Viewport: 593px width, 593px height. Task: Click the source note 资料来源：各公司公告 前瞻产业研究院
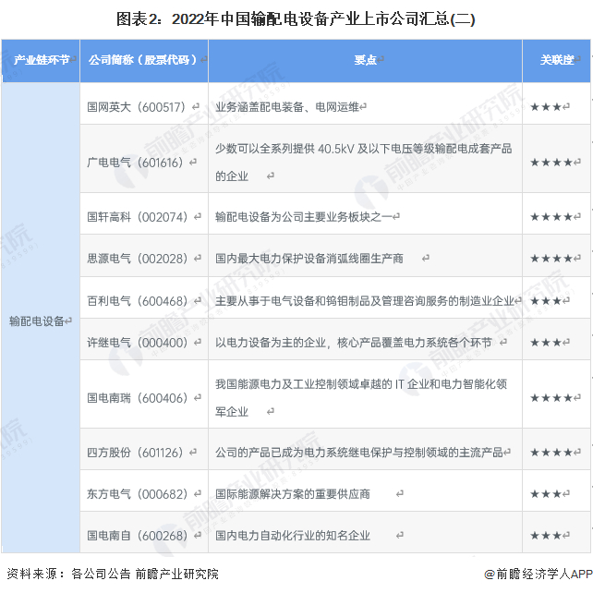click(113, 575)
